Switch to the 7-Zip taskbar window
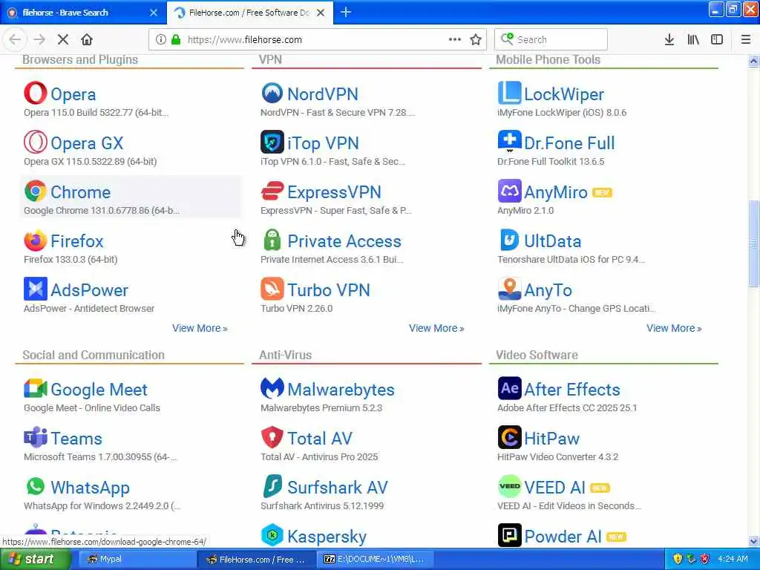The width and height of the screenshot is (760, 570). (x=373, y=559)
